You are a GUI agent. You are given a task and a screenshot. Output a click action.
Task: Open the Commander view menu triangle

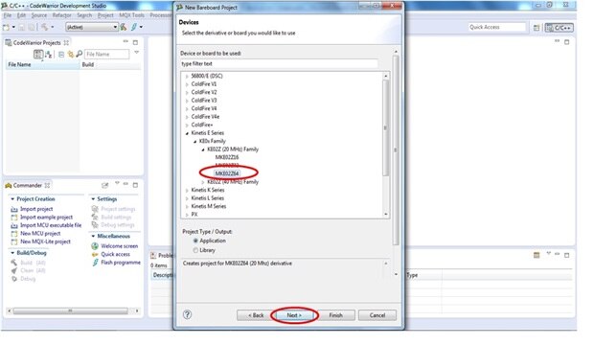tap(117, 183)
